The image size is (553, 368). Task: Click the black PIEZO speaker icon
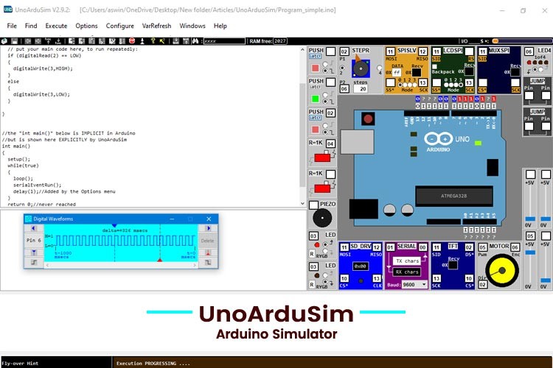pos(322,218)
